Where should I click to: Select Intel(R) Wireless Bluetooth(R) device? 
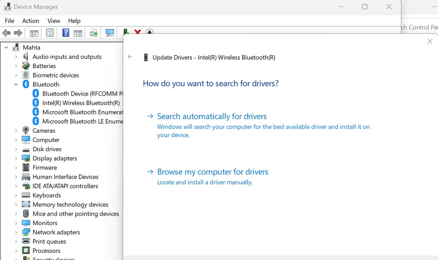click(81, 103)
